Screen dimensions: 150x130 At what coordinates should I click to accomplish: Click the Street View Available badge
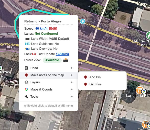coord(52,60)
